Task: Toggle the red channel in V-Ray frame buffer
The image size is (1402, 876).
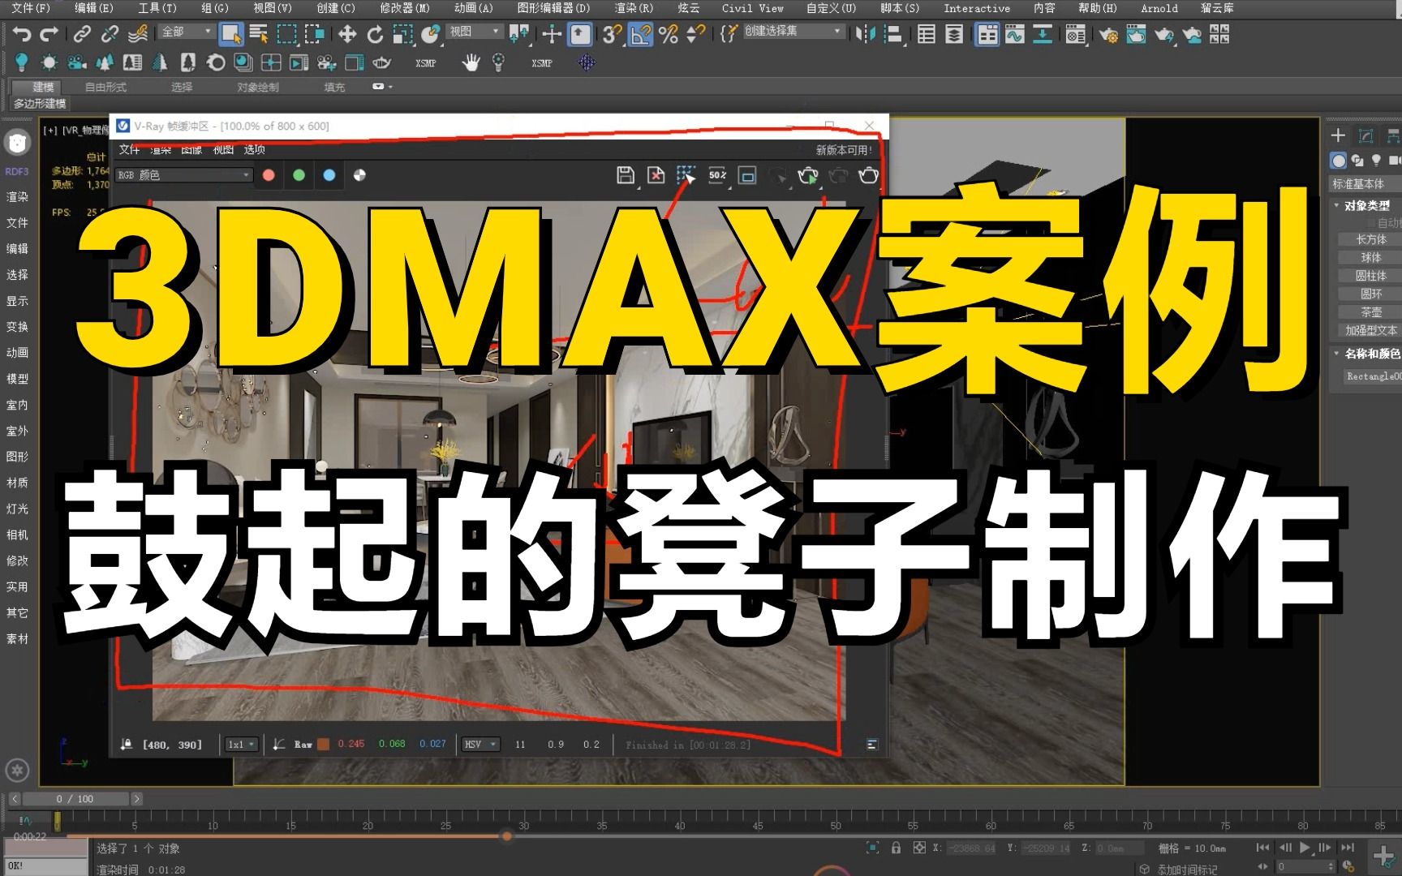Action: 269,175
